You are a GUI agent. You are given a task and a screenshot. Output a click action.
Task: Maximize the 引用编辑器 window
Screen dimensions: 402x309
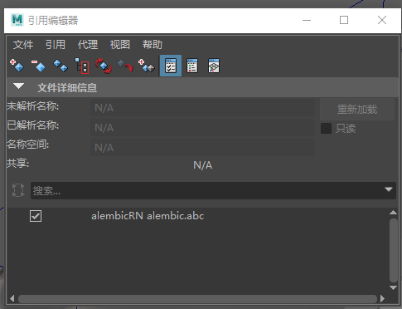point(344,20)
